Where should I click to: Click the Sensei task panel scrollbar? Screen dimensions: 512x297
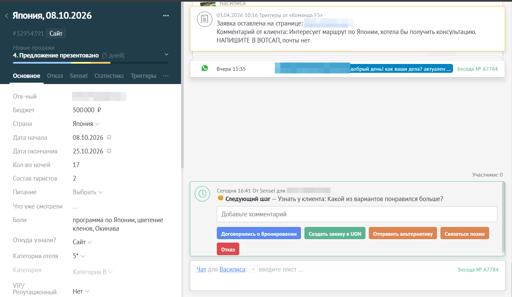point(503,218)
